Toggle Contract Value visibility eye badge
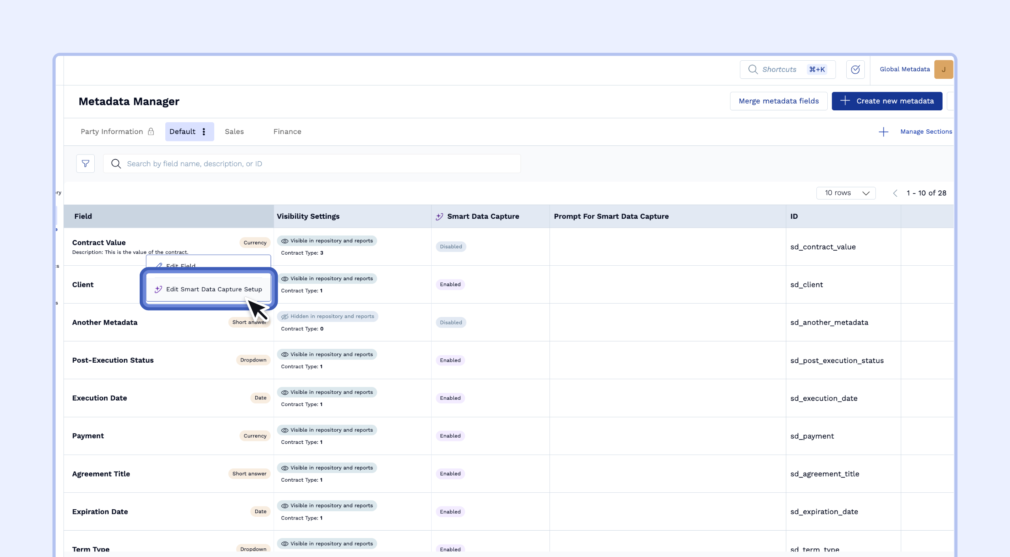 [x=327, y=241]
